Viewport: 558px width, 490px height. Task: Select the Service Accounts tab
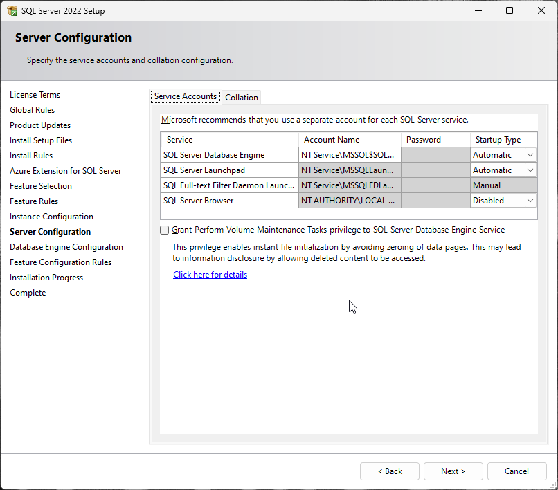pyautogui.click(x=185, y=97)
